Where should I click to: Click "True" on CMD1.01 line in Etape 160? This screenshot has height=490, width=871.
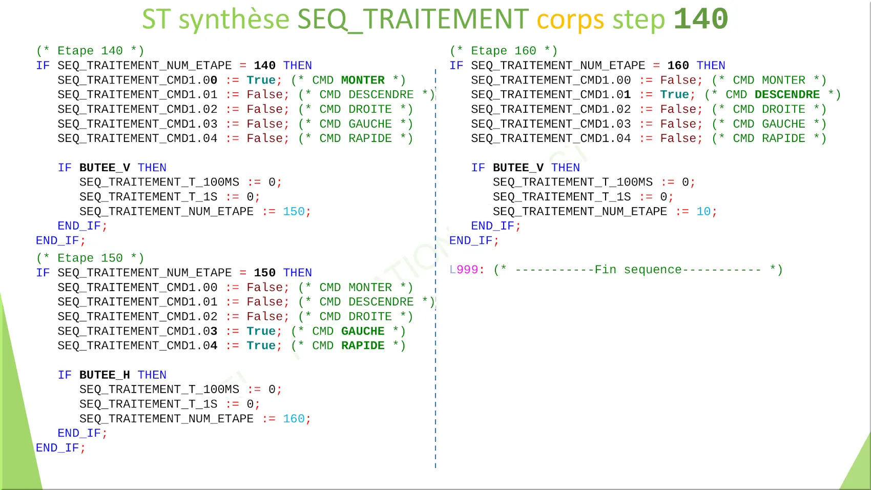674,94
